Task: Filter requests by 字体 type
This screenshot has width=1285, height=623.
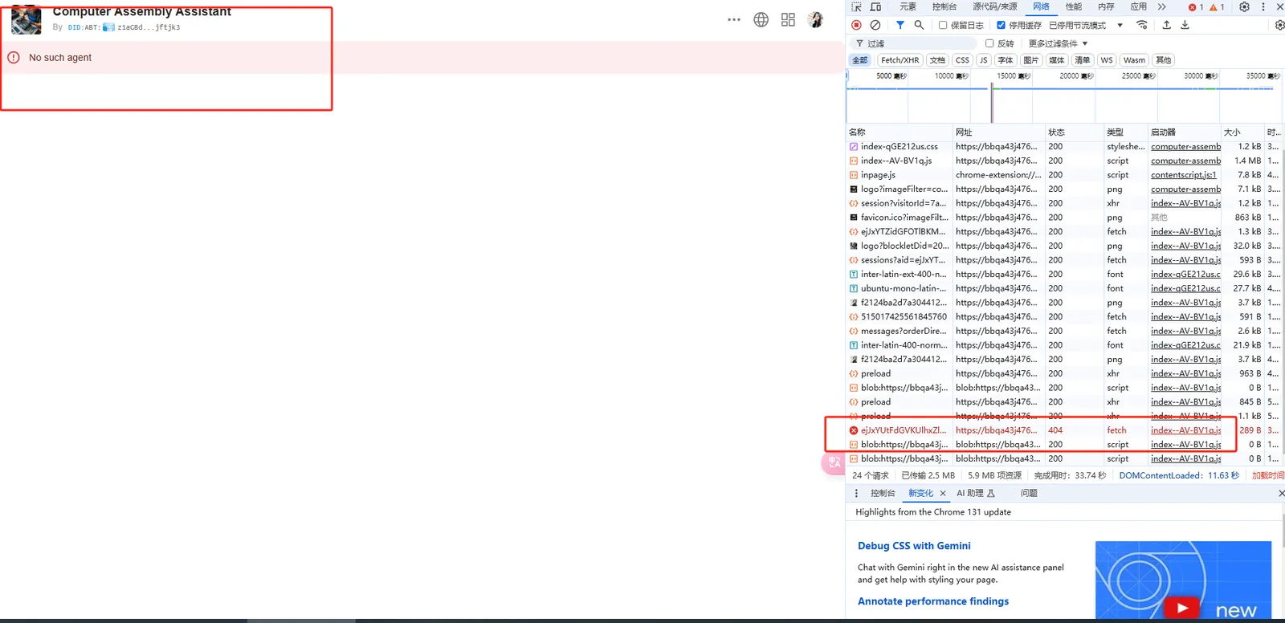Action: 1006,60
